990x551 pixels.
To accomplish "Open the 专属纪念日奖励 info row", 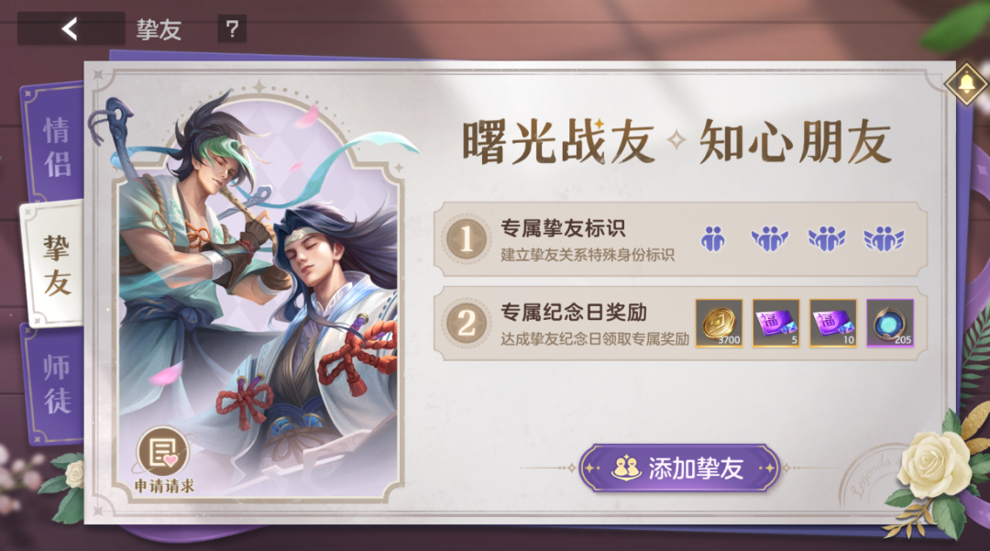I will 680,323.
